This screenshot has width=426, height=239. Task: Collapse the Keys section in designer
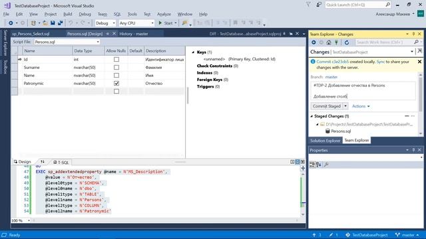[193, 52]
